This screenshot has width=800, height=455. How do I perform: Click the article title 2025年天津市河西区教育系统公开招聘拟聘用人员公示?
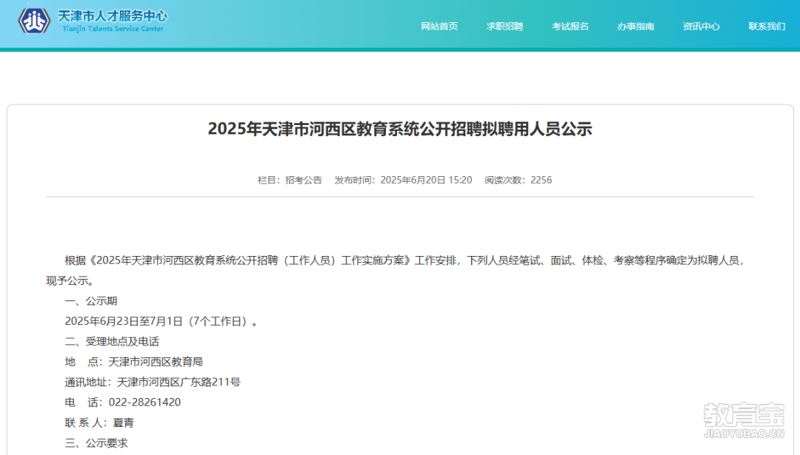[400, 129]
